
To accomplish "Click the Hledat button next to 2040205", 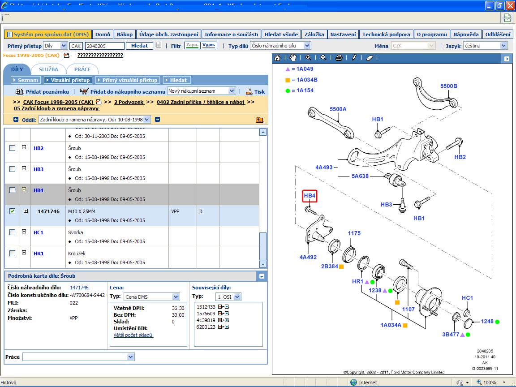I will pyautogui.click(x=139, y=46).
